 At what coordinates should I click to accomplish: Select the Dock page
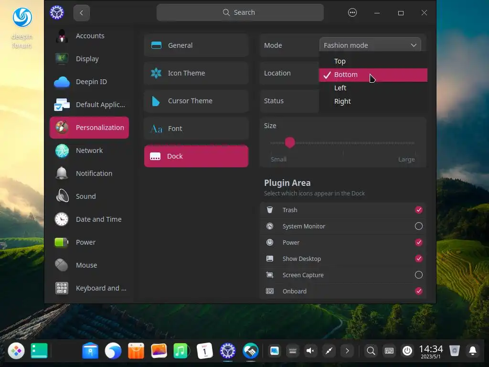point(196,156)
